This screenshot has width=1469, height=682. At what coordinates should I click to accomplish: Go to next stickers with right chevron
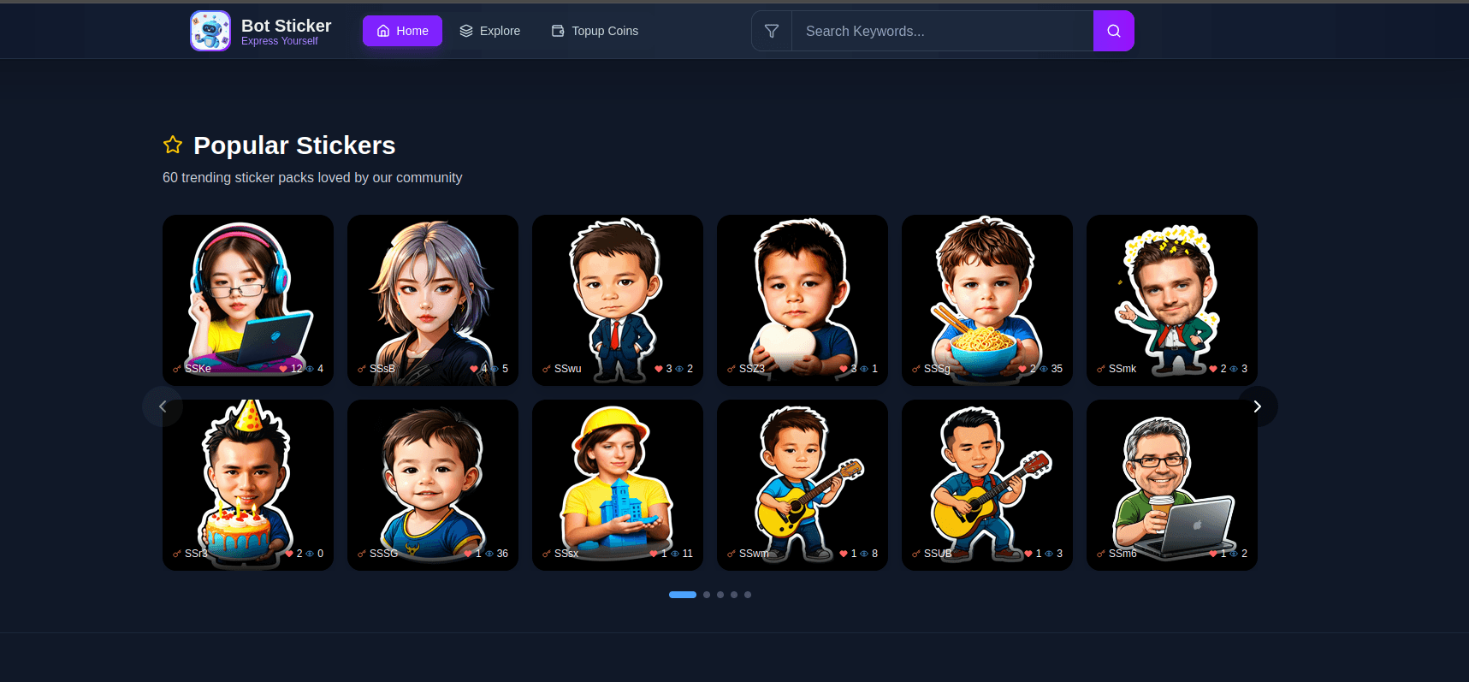(x=1257, y=406)
